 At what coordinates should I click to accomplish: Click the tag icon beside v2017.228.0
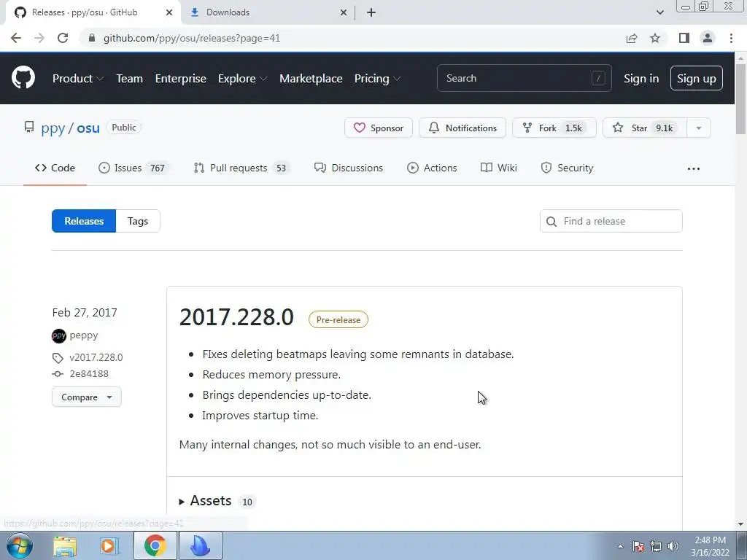[58, 357]
